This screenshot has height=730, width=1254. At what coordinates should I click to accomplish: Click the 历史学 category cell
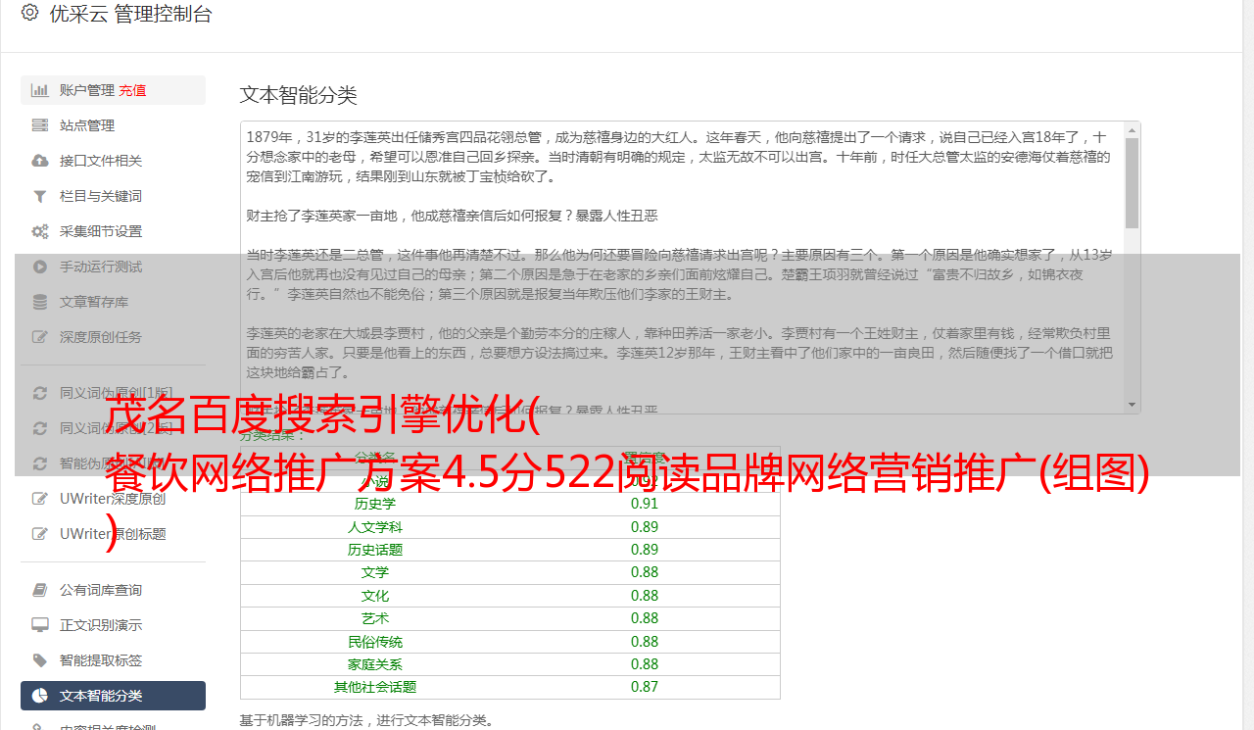375,504
